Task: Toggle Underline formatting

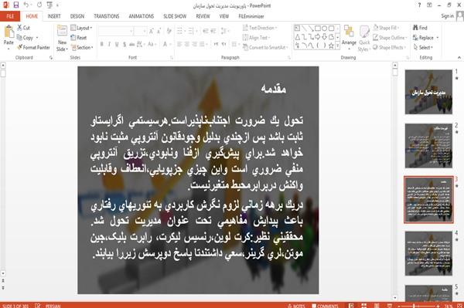Action: pos(117,44)
